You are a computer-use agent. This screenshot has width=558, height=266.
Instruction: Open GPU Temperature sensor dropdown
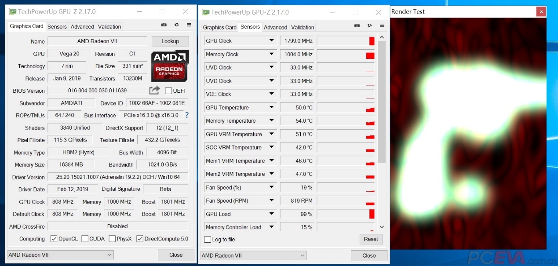tap(272, 107)
